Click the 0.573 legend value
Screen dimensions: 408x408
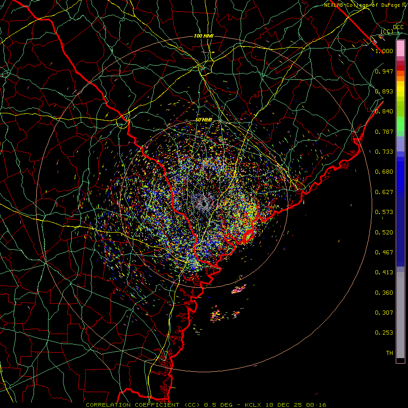tap(384, 212)
